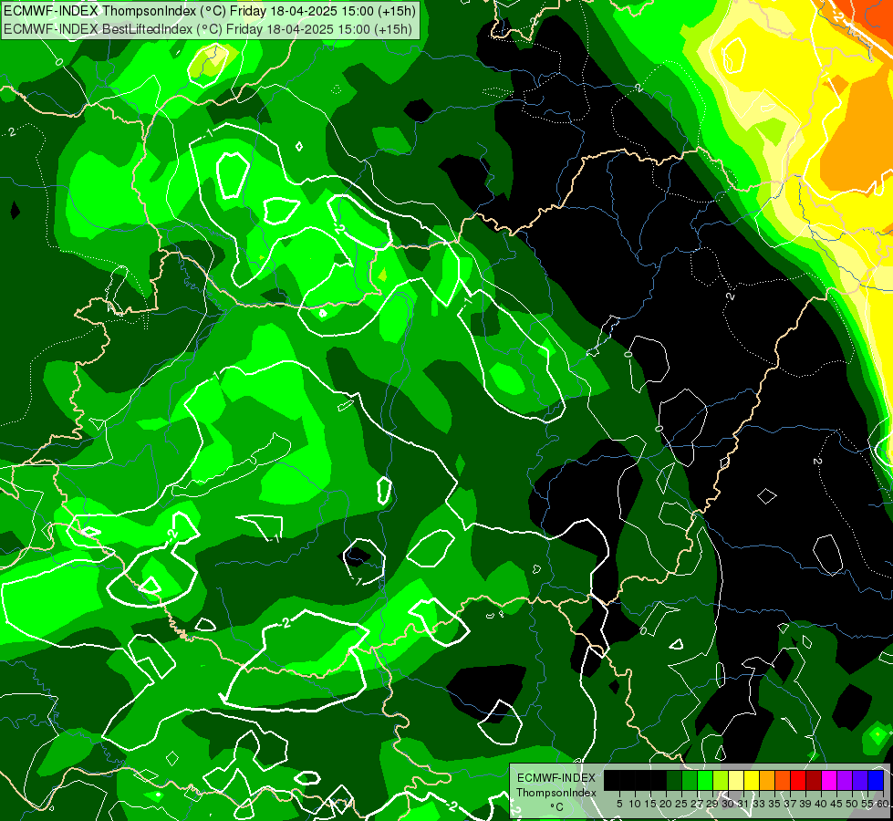Image resolution: width=893 pixels, height=821 pixels.
Task: Click the legend scale value '10'
Action: (x=635, y=804)
